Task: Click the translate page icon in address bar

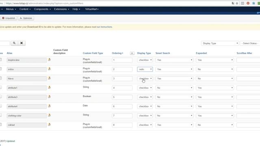Action: 233,3
